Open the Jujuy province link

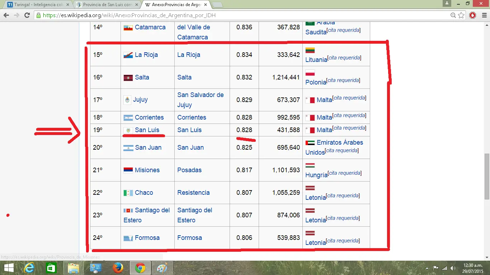tap(140, 100)
